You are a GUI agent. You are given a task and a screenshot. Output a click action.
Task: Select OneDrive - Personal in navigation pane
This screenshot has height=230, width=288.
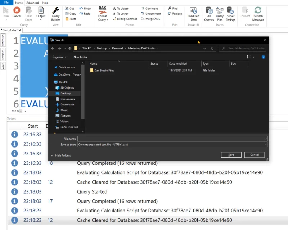(67, 75)
